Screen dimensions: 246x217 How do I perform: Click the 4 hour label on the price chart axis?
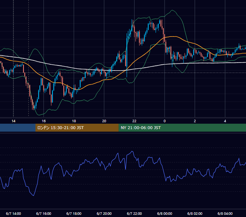coord(225,121)
